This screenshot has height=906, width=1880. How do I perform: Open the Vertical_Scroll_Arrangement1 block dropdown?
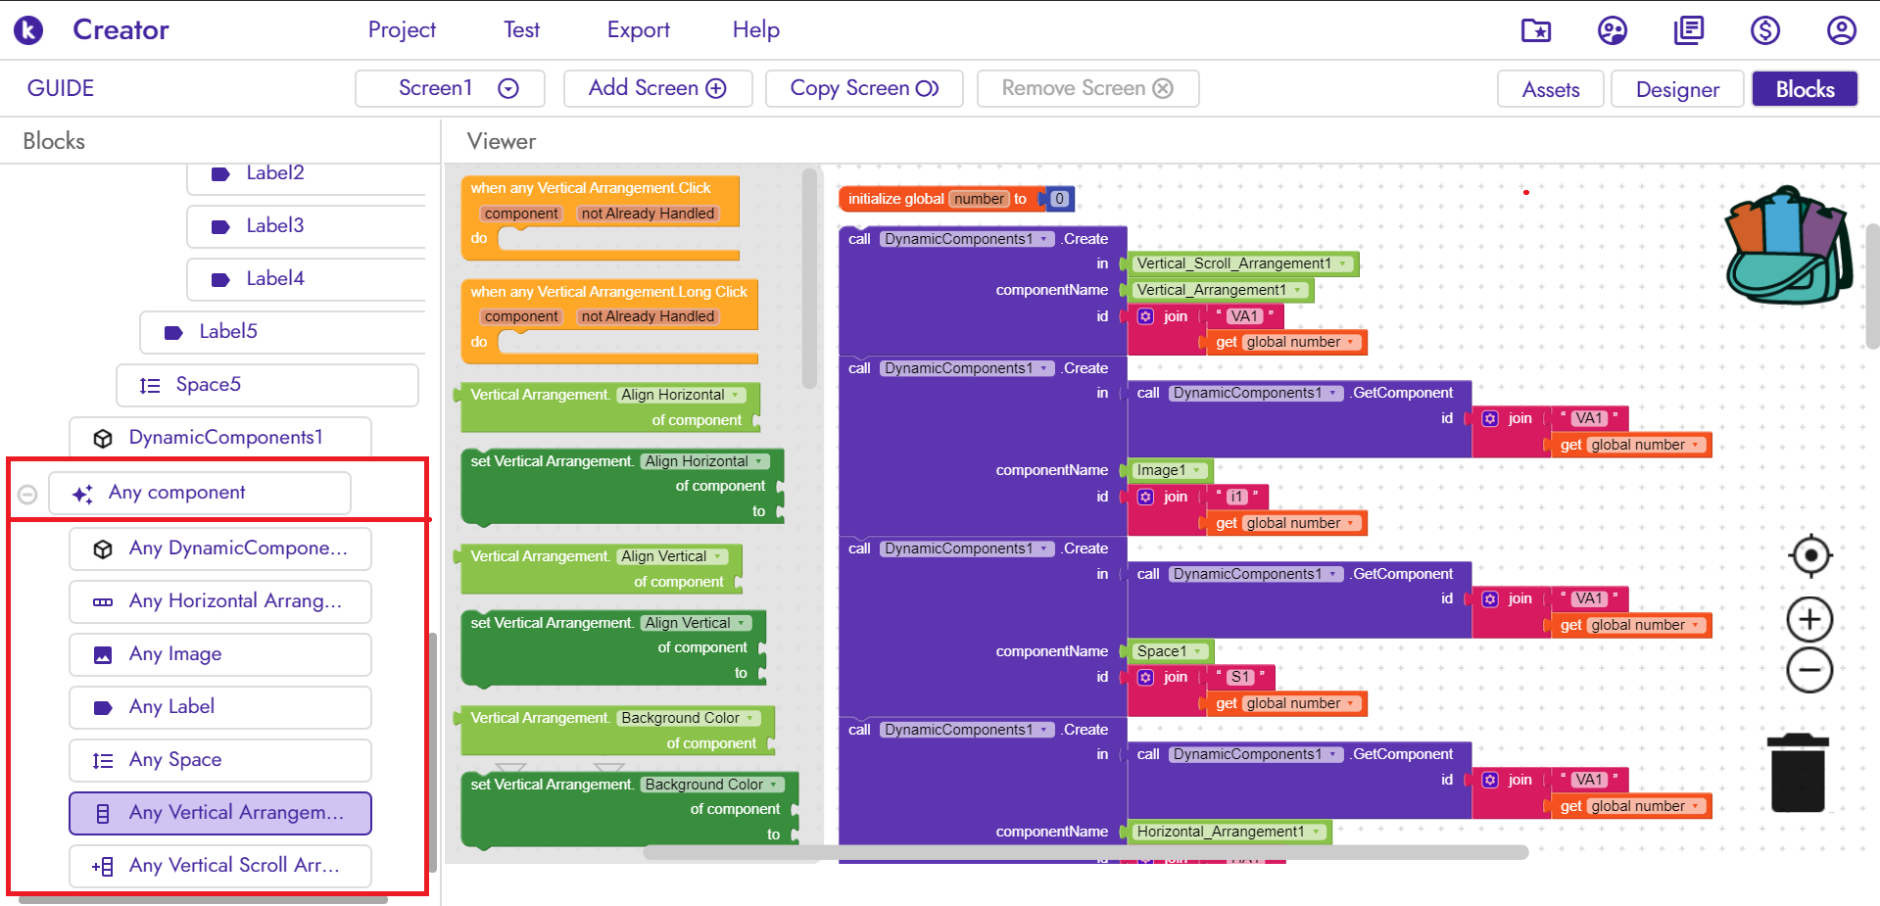[1343, 263]
